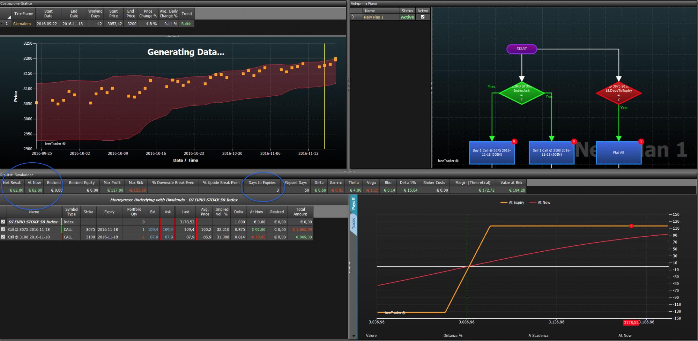Click the Sell 1 Call @ 3100 block
The image size is (698, 341).
[x=551, y=153]
